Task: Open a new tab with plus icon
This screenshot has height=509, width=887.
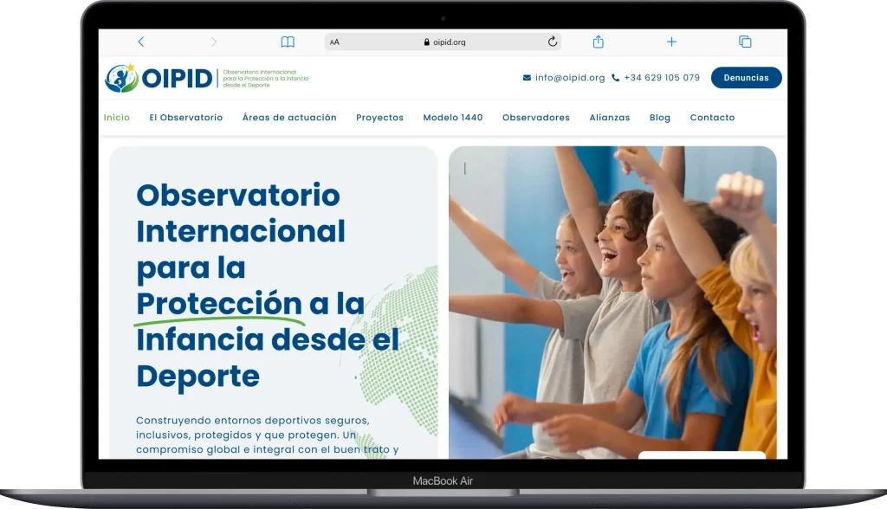Action: click(671, 42)
